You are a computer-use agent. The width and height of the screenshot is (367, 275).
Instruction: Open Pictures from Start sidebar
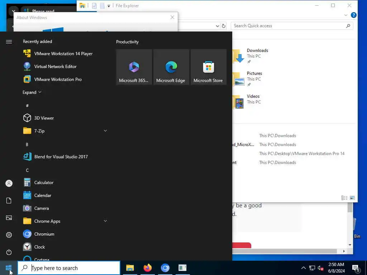[9, 218]
